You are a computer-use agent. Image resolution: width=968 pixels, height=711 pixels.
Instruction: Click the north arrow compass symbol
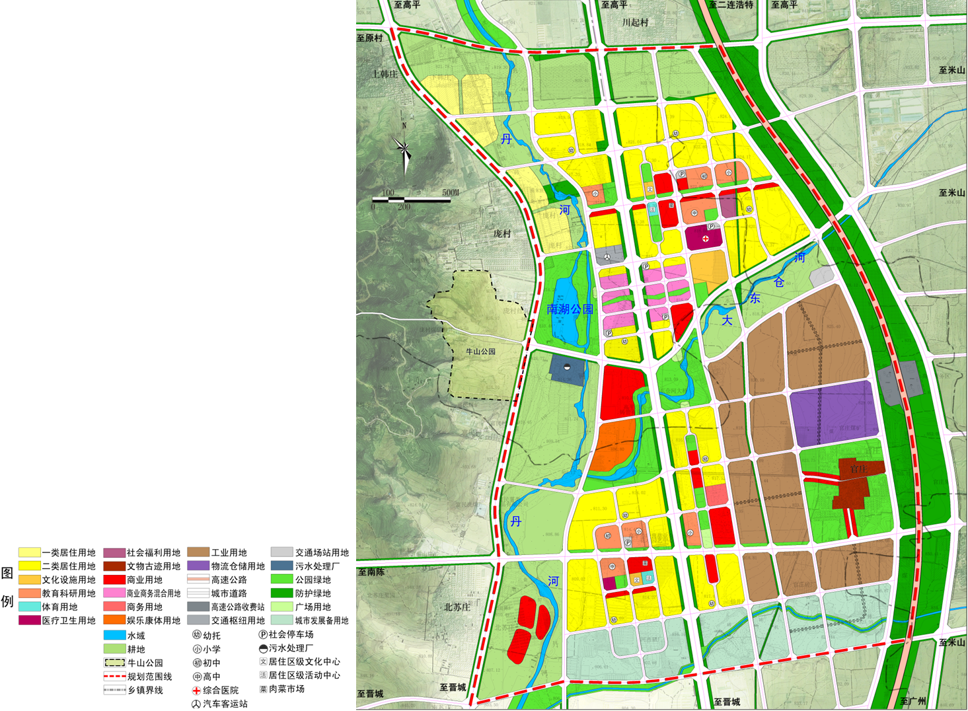click(404, 148)
